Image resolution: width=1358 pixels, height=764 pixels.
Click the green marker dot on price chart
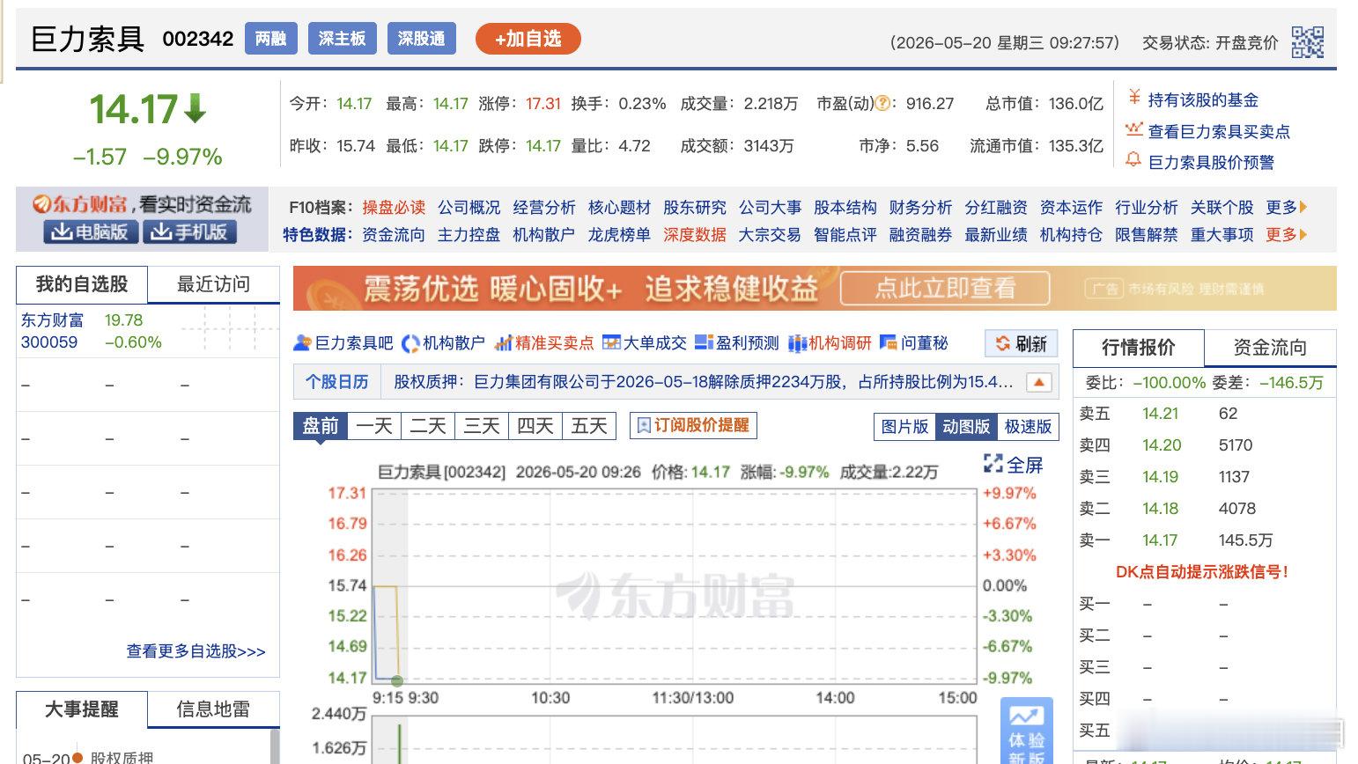(x=397, y=680)
